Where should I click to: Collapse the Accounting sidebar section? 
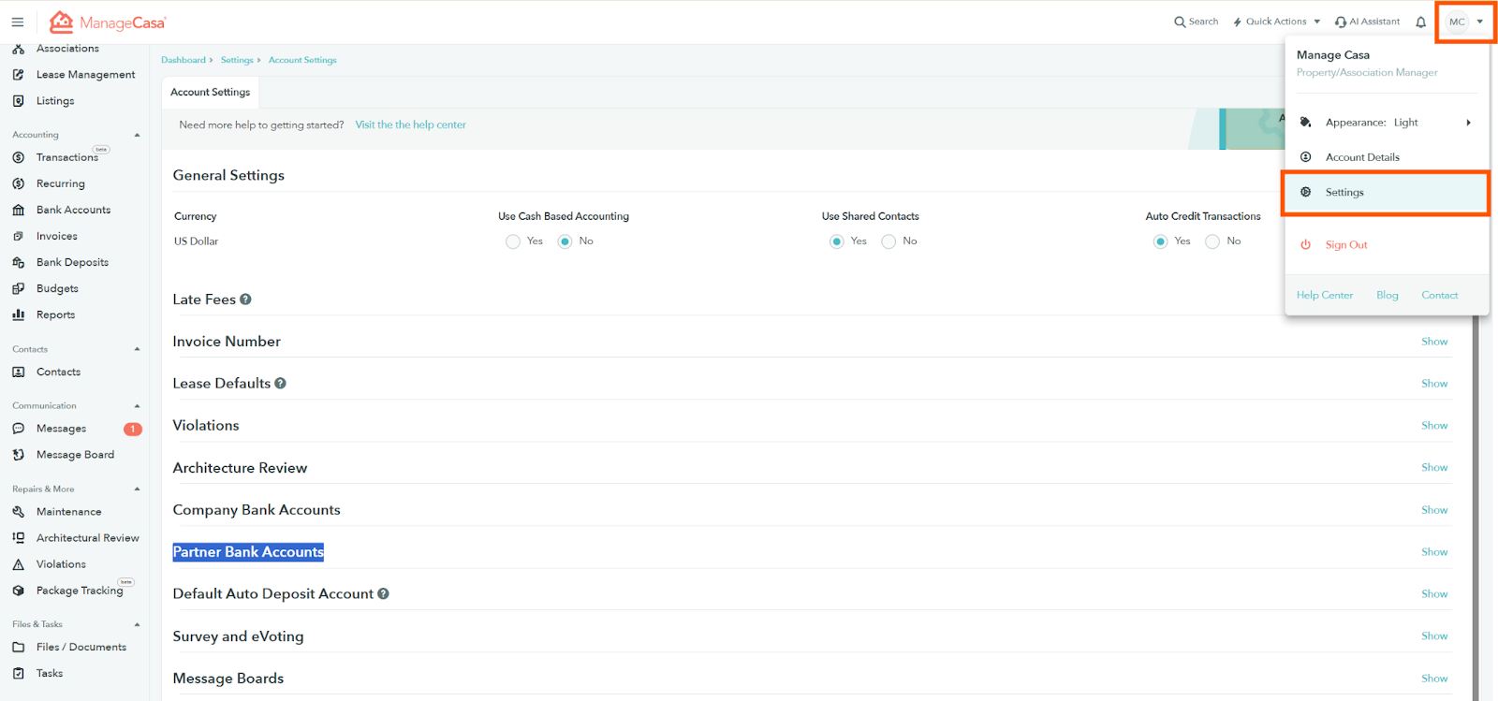pyautogui.click(x=137, y=135)
